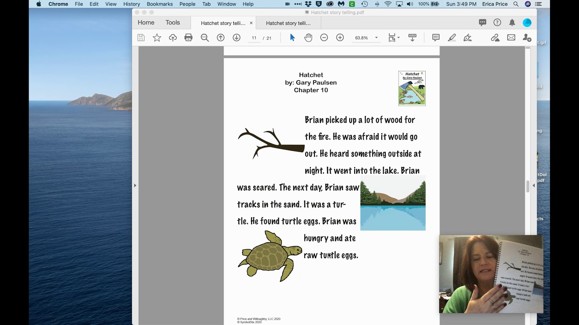Click the turtle illustration on the page

(270, 255)
